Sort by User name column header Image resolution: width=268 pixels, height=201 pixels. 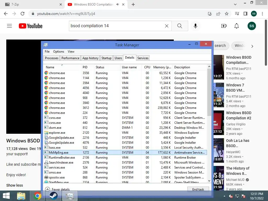[131, 67]
